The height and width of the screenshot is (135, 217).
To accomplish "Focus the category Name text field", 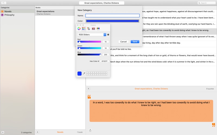I will click(112, 16).
